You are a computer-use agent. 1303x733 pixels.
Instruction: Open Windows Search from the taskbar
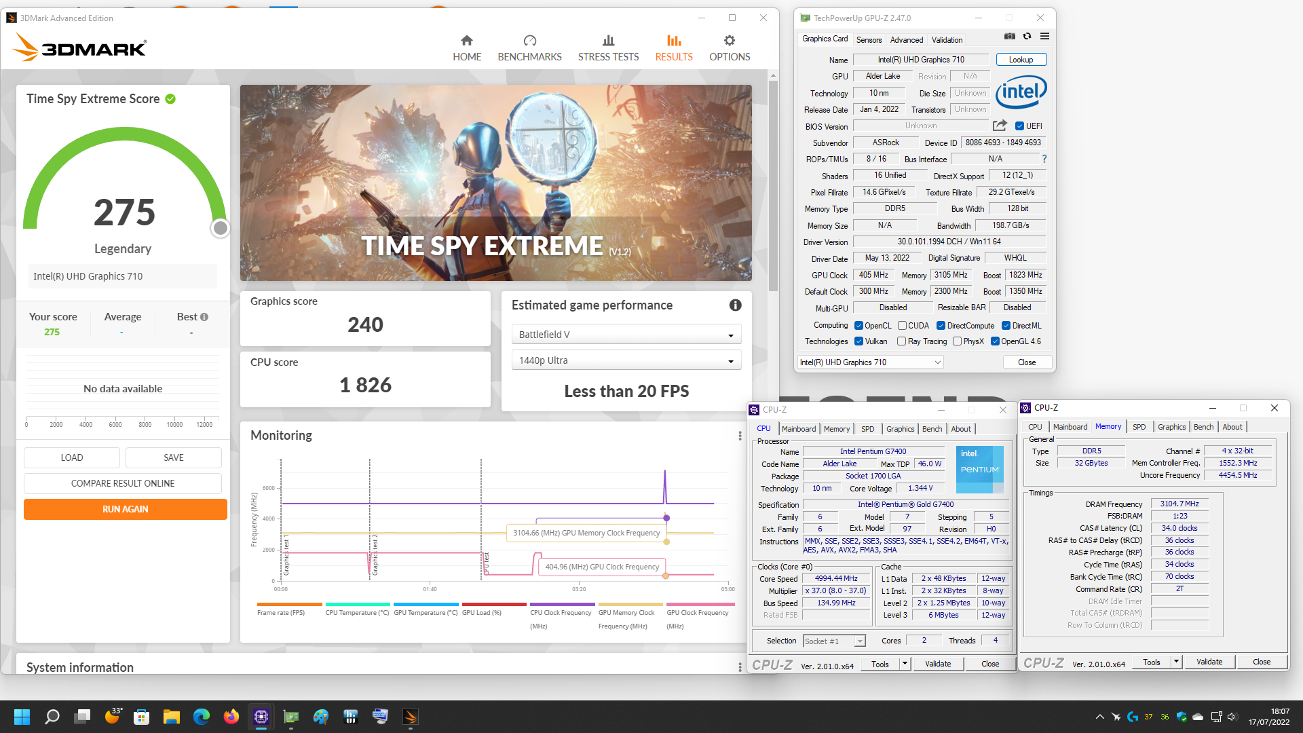click(52, 717)
